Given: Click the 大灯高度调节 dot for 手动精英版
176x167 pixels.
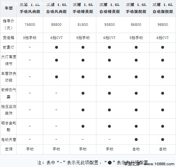Looking at the screenshot, I should coord(83,60).
